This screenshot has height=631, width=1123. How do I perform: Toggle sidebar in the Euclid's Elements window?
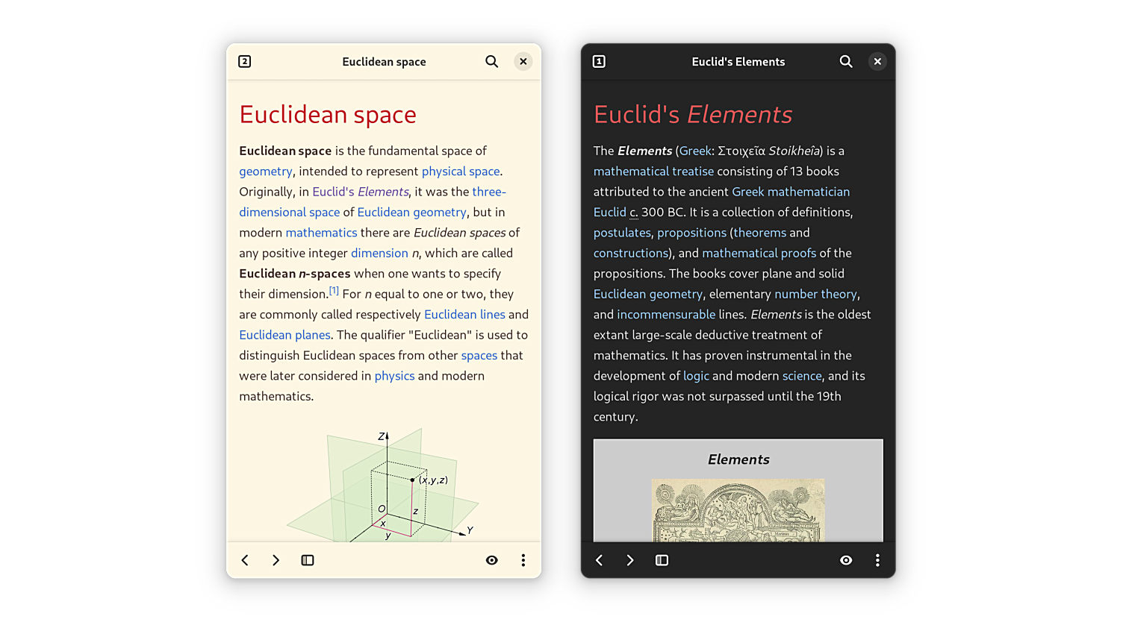pyautogui.click(x=662, y=560)
